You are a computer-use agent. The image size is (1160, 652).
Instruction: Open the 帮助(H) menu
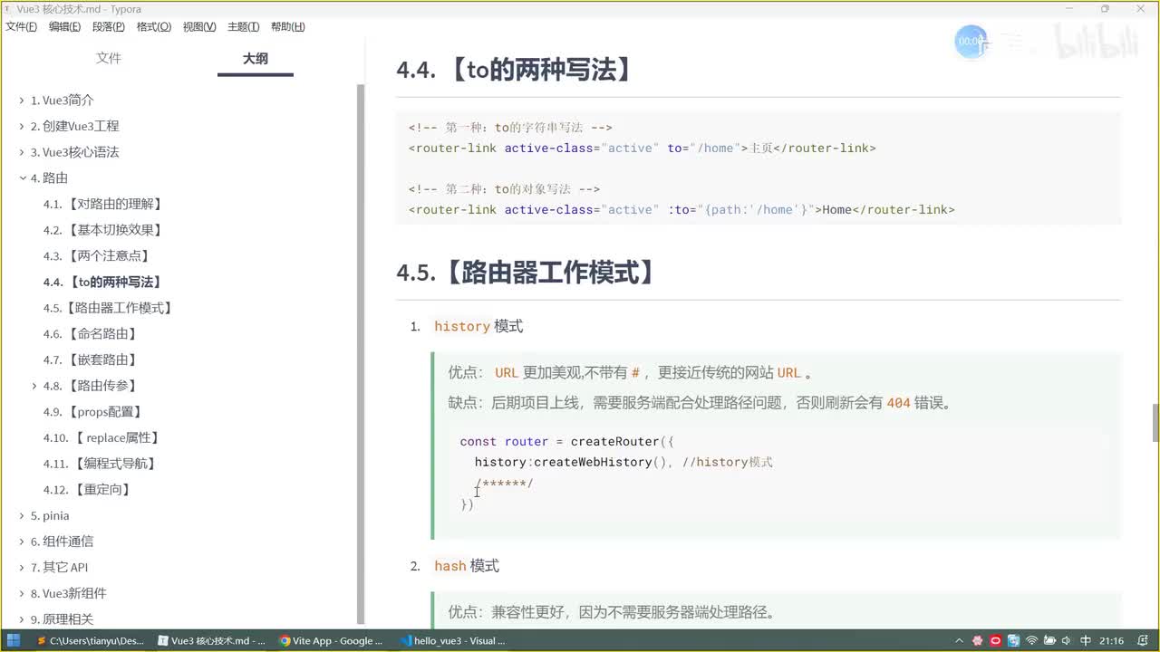tap(288, 26)
